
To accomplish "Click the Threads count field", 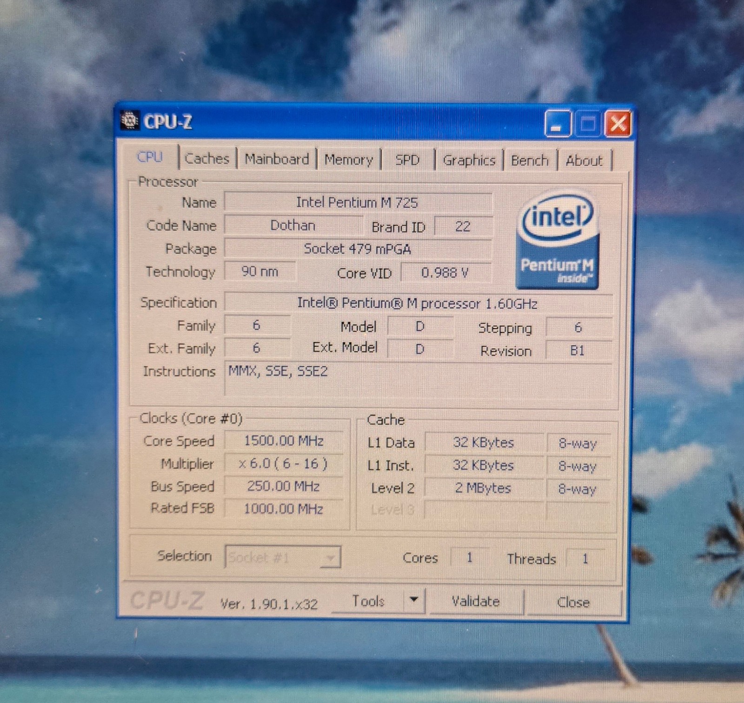I will point(585,558).
